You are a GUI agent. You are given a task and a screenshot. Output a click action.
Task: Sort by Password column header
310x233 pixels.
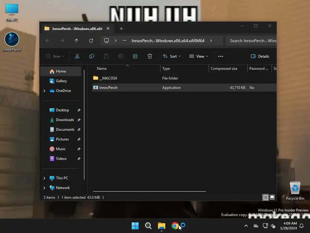click(x=259, y=69)
